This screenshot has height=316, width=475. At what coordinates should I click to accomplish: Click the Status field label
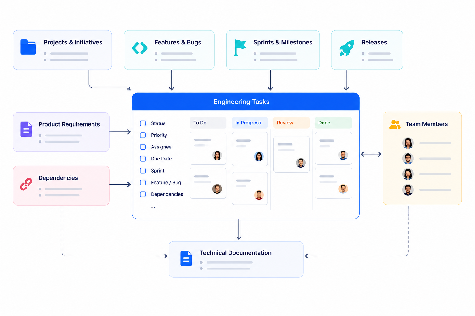click(x=158, y=123)
